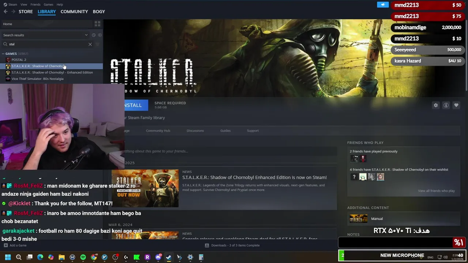
Task: Go back with the left arrow
Action: [x=5, y=12]
